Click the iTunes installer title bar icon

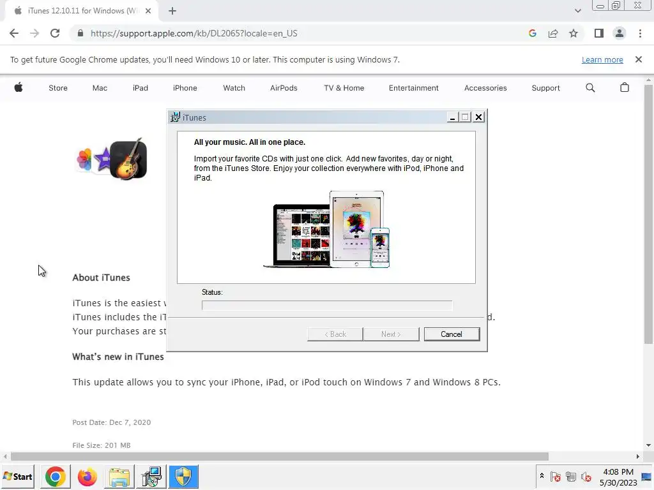click(x=175, y=117)
